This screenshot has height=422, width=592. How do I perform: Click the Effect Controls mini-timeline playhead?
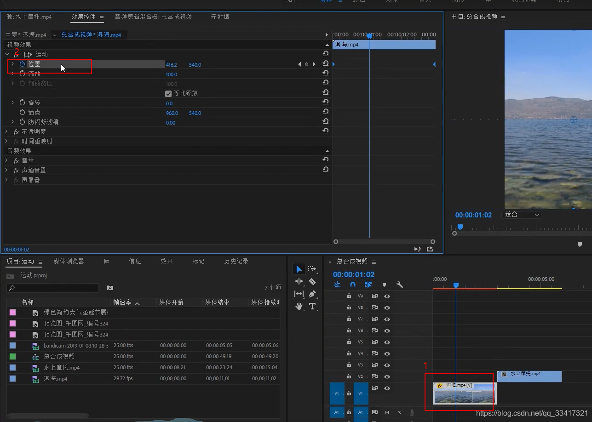click(x=369, y=35)
